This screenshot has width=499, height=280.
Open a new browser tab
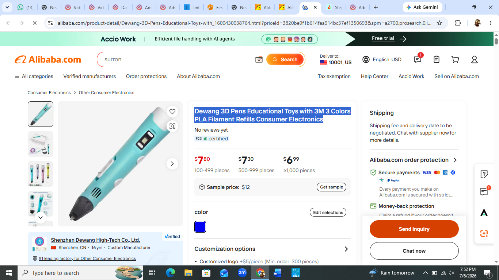376,7
